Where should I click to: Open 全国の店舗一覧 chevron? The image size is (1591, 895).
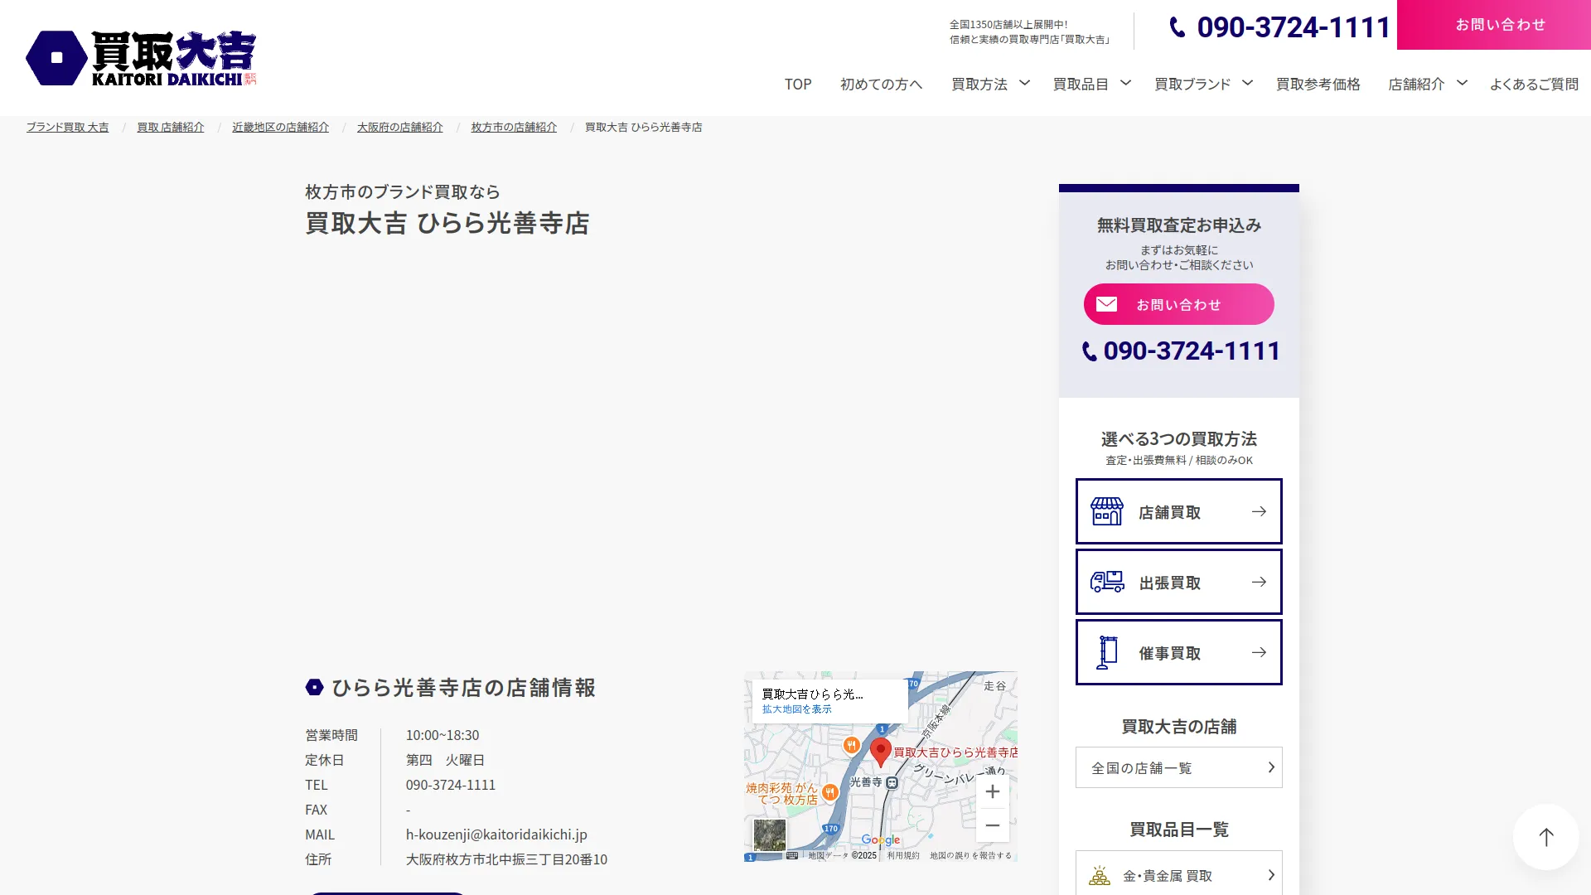tap(1271, 767)
